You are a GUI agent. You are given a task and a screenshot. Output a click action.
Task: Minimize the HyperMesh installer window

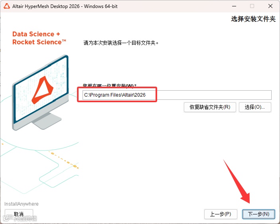234,6
